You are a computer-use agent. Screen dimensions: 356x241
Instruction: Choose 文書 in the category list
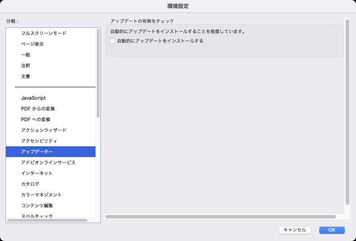(50, 76)
